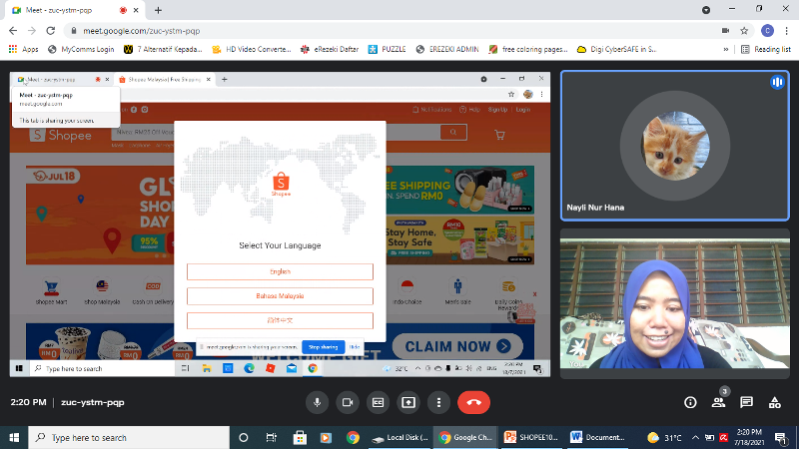Click CLAIM NOW banner in shared screen

(x=457, y=346)
